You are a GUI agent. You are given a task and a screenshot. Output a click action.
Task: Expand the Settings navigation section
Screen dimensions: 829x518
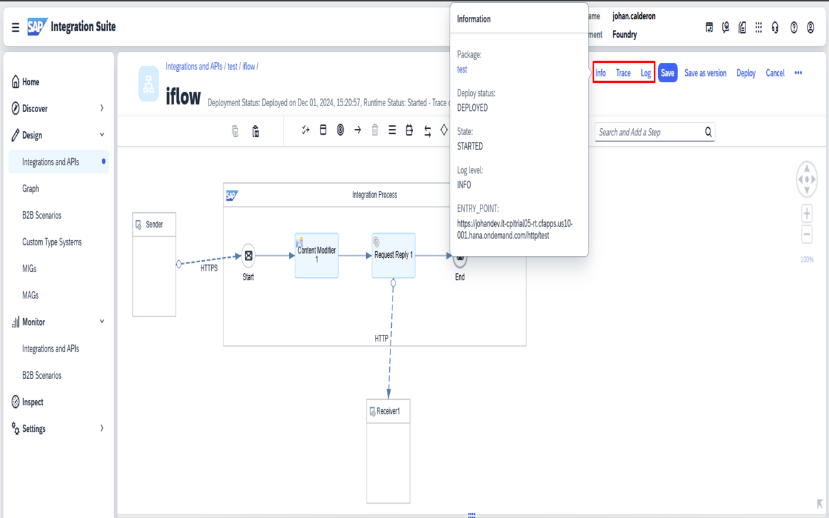pyautogui.click(x=102, y=428)
